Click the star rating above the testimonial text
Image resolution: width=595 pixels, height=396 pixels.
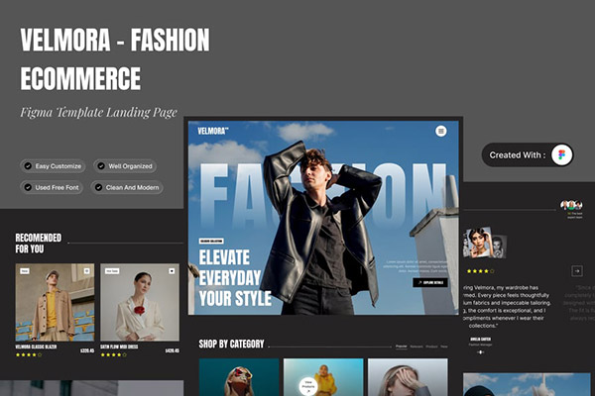pyautogui.click(x=480, y=271)
